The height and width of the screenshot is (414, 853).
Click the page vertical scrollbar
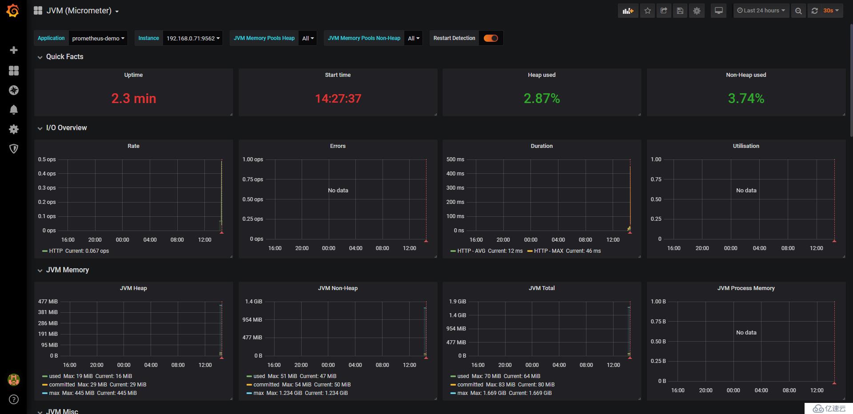pos(851,80)
